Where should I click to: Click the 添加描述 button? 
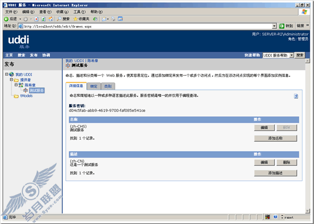tap(276, 173)
